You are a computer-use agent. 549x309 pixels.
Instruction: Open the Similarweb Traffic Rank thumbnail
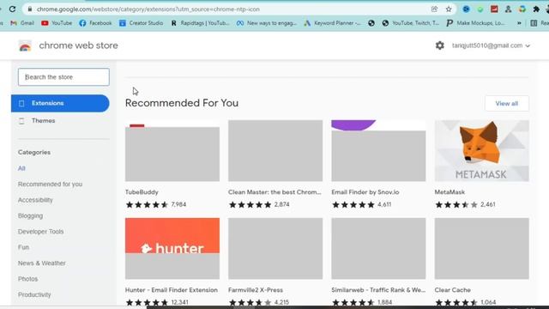coord(378,249)
